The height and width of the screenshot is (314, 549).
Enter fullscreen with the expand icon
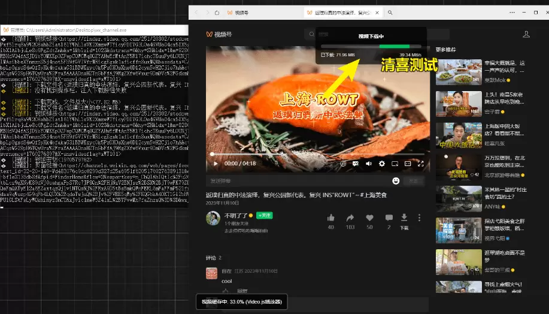[x=421, y=164]
